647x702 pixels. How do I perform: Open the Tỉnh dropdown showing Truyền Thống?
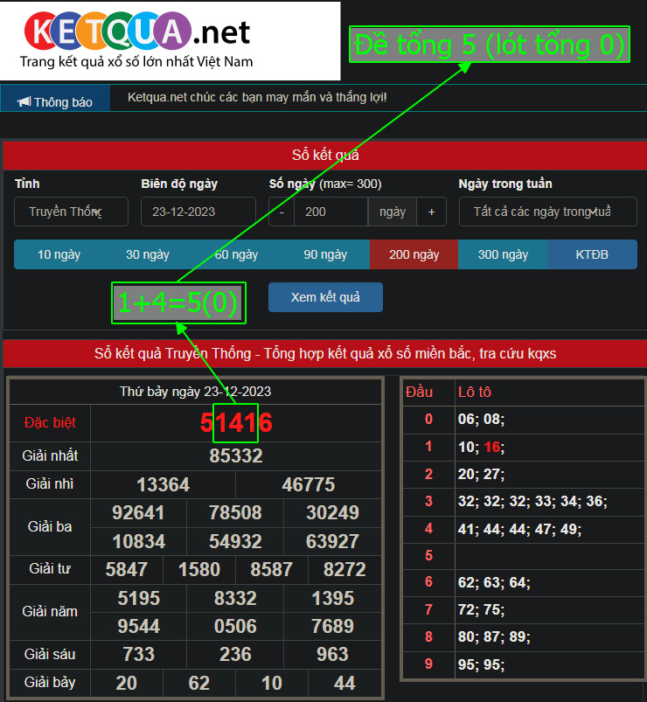point(71,212)
